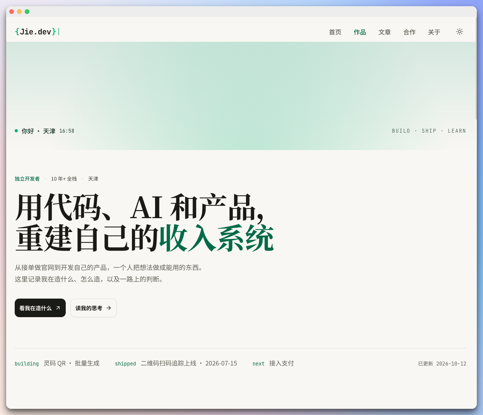The width and height of the screenshot is (483, 415).
Task: Click 二维码扫码追踪上线 · 2026-07-15 text
Action: coord(189,364)
